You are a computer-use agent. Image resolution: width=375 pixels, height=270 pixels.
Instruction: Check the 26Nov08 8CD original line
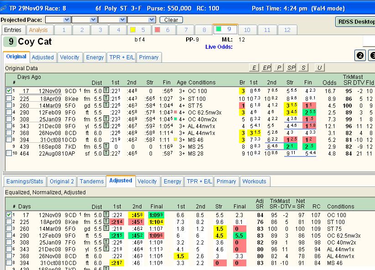click(x=9, y=132)
